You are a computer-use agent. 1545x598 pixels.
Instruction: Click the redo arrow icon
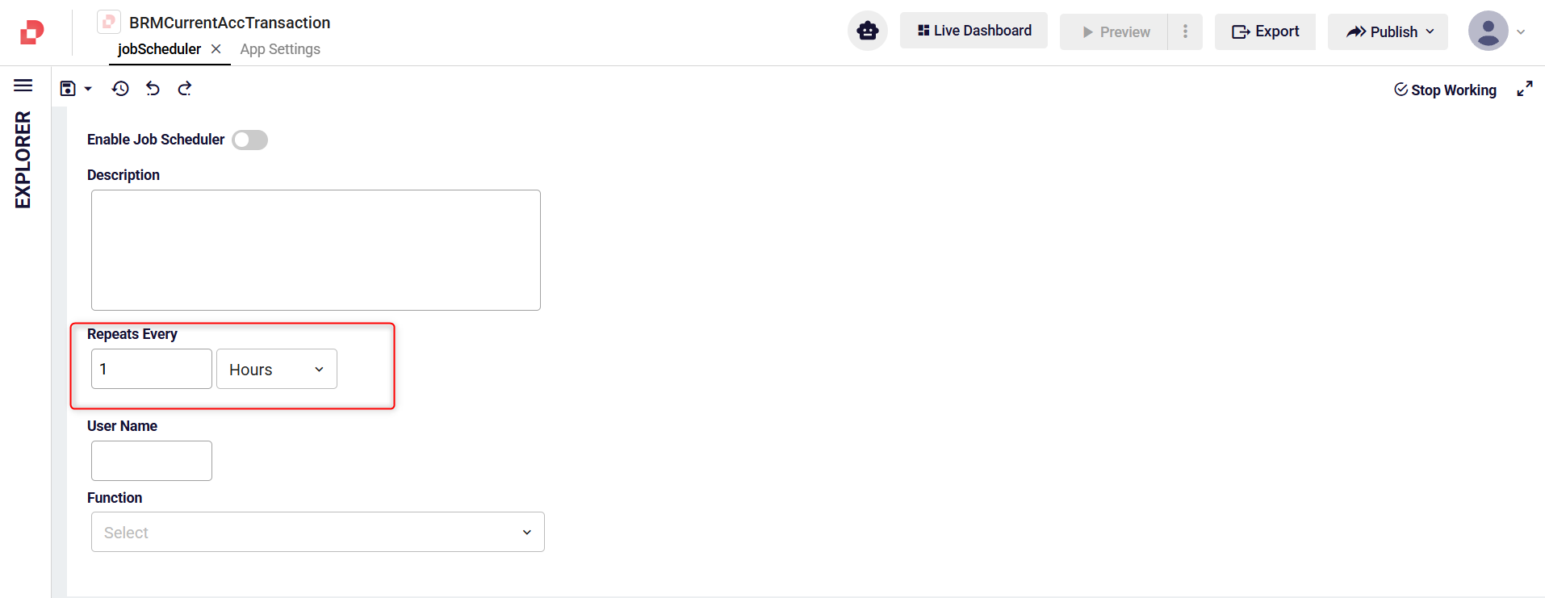(185, 89)
